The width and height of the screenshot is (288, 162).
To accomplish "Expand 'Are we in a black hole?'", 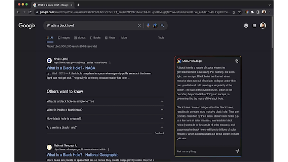I will (105, 127).
